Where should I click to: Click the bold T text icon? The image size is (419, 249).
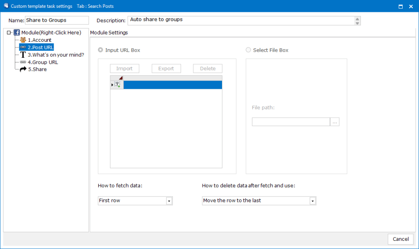click(x=23, y=55)
